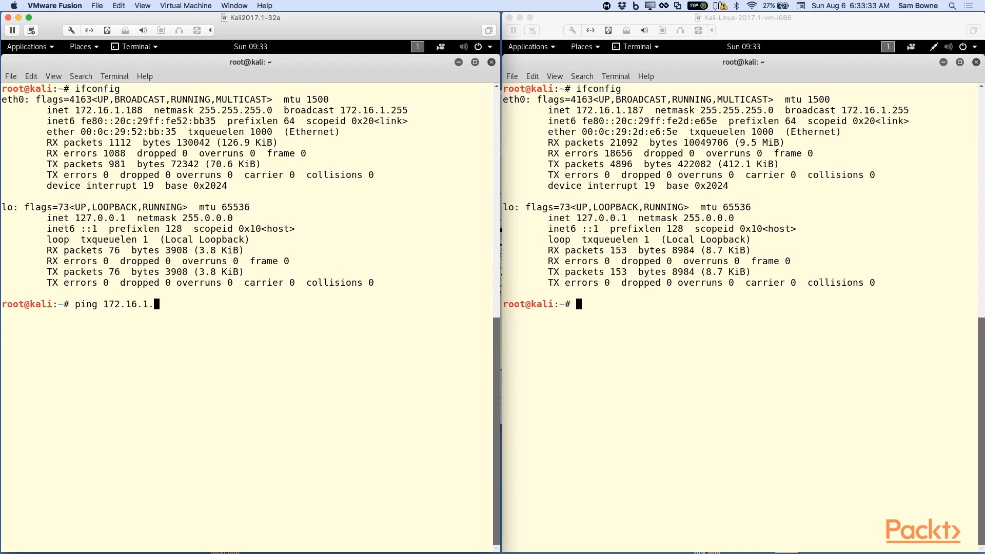Click camera device icon in Kali-Linux-2017.1-vm-i686 toolbar
985x554 pixels.
tap(662, 30)
